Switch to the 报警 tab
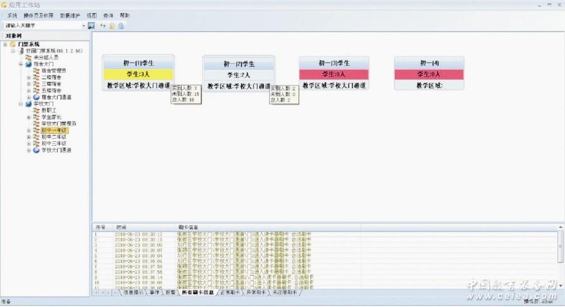Viewport: 565px width, 307px height. 169,293
